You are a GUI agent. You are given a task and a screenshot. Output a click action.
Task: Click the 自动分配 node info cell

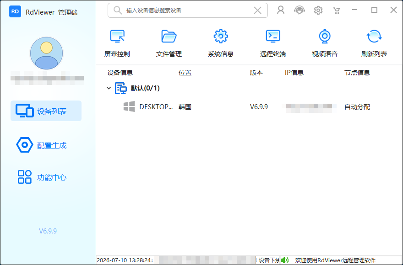click(357, 107)
